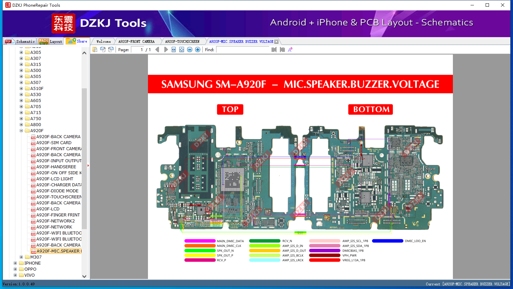Image resolution: width=513 pixels, height=289 pixels.
Task: Open A920F-SIM CARD document
Action: point(54,143)
